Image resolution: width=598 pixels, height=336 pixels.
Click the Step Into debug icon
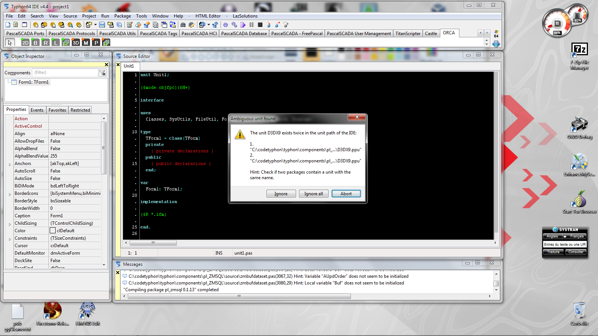(x=269, y=25)
